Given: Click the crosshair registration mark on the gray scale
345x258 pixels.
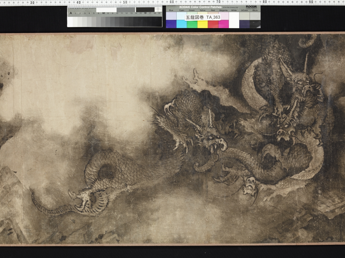Looking at the screenshot, I should coord(158,10).
